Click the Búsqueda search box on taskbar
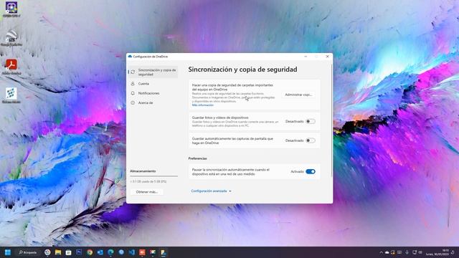 (x=28, y=252)
